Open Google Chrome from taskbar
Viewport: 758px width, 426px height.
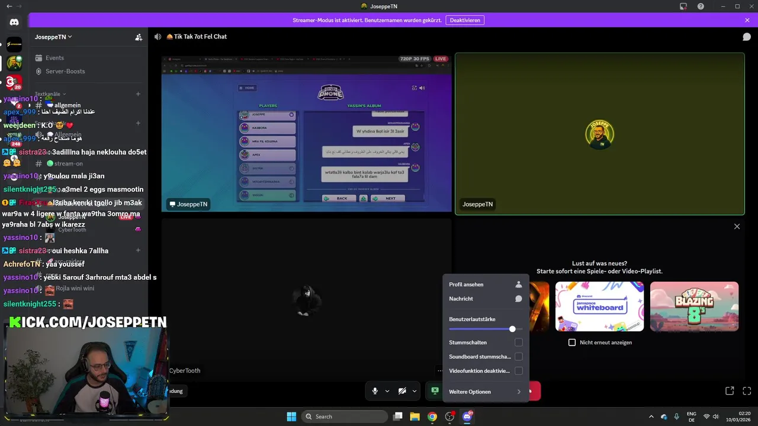click(x=432, y=417)
